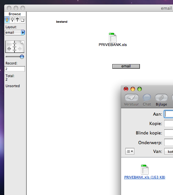Switch to Find mode magnifier icon
Viewport: 173px width, 195px height.
coord(12,20)
